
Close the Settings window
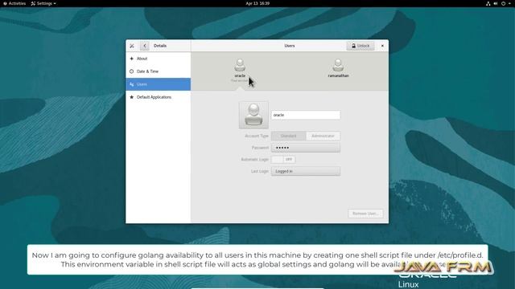pyautogui.click(x=382, y=46)
